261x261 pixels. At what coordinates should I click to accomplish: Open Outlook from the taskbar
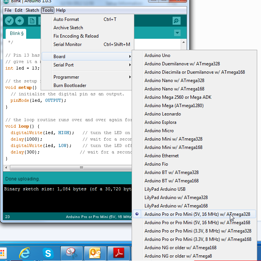coord(95,253)
